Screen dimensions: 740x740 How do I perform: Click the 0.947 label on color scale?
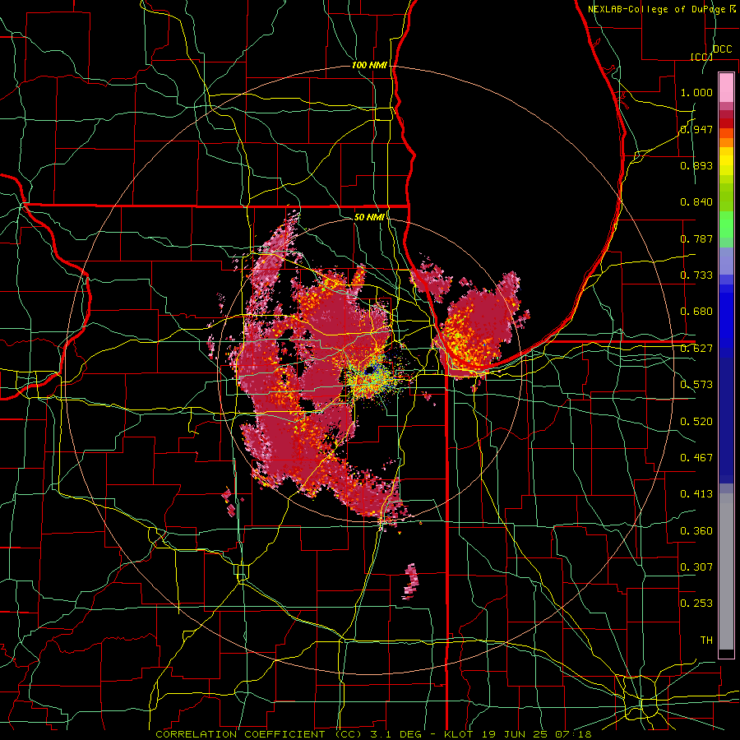point(696,129)
